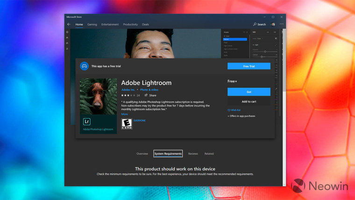Expand description with More link
The width and height of the screenshot is (355, 200).
coord(124,114)
